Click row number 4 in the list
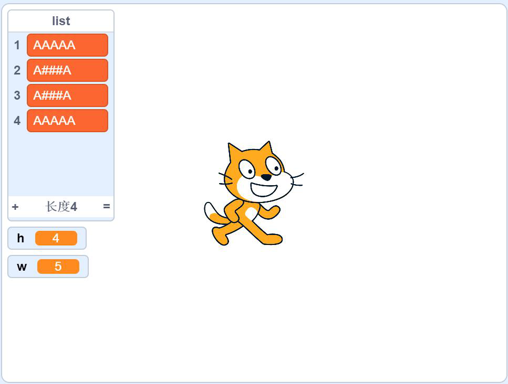508x384 pixels. [x=17, y=121]
